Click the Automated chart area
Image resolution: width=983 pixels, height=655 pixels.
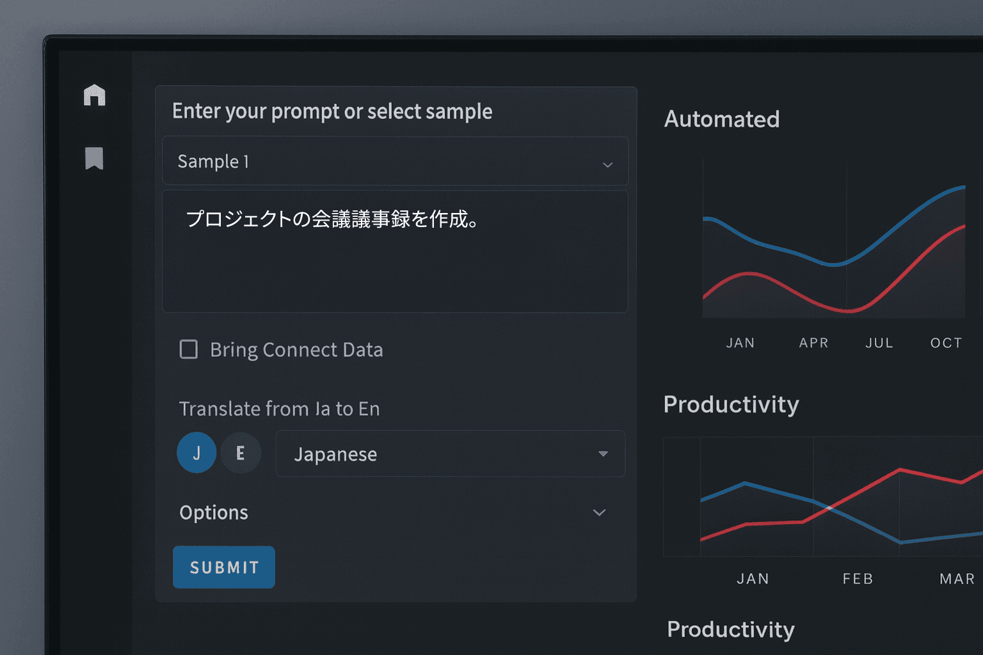(x=832, y=243)
